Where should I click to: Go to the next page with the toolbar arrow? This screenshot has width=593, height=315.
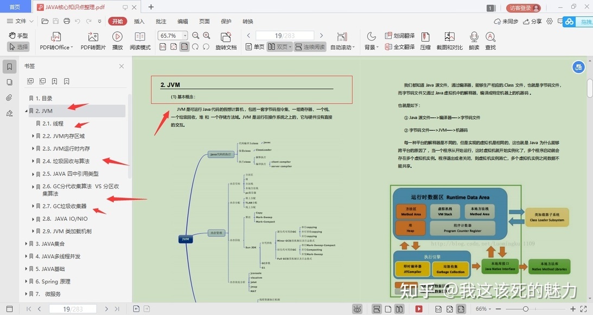tap(322, 36)
